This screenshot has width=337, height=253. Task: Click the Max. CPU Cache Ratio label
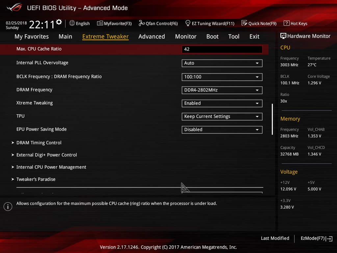pos(39,49)
